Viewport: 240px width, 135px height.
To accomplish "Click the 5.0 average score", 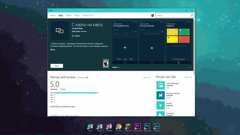I will (55, 84).
